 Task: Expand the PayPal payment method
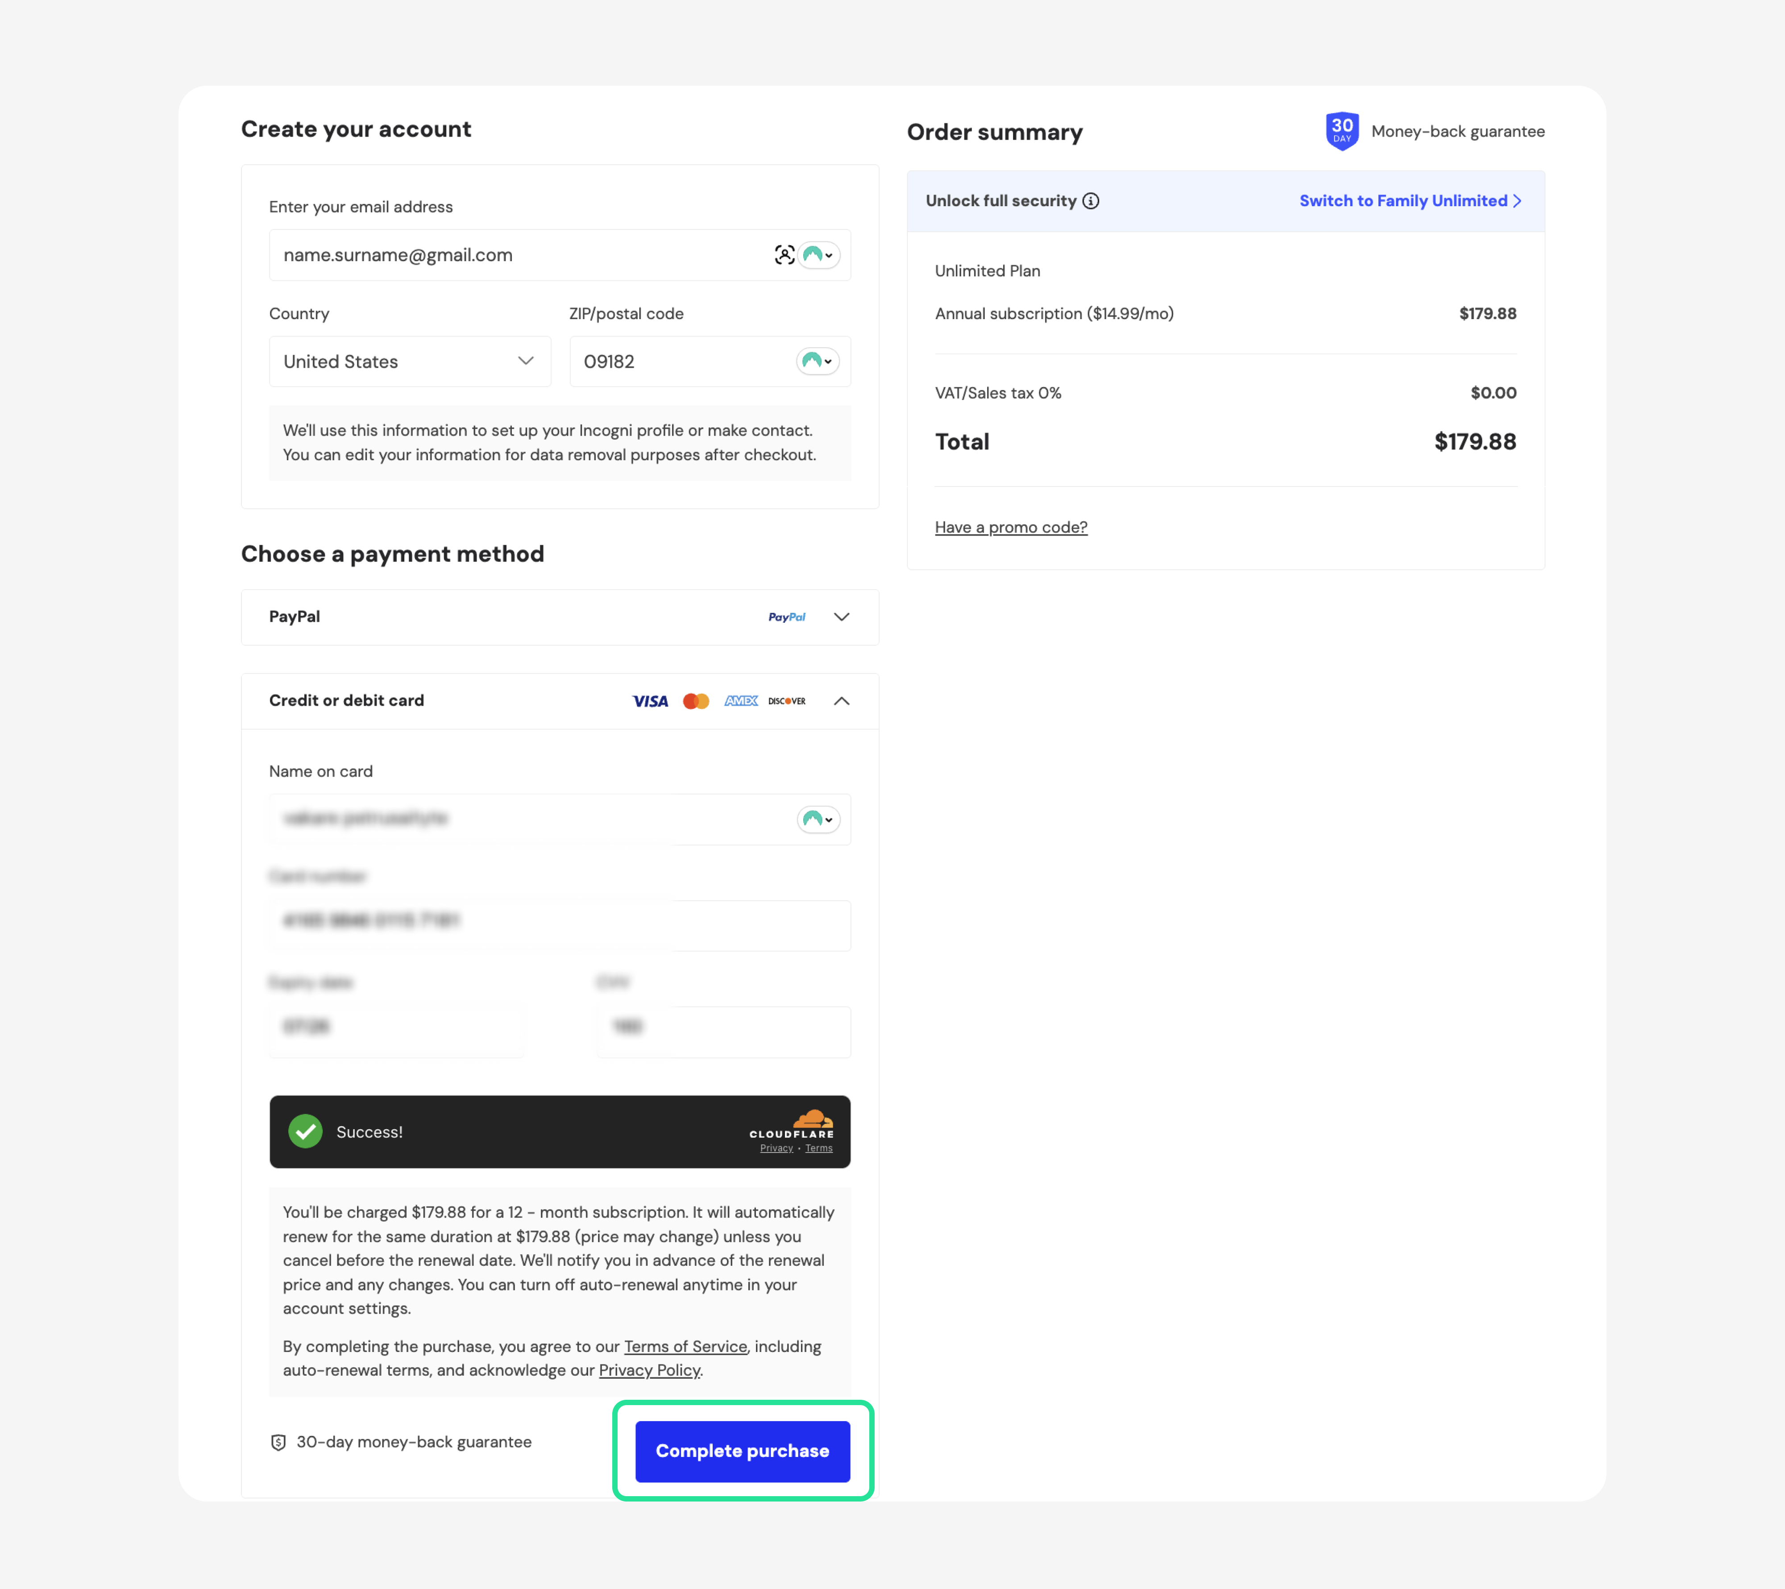coord(842,618)
